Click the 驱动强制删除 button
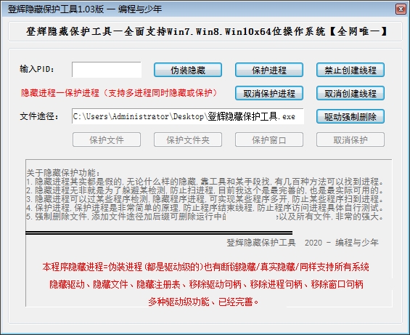 pos(350,116)
